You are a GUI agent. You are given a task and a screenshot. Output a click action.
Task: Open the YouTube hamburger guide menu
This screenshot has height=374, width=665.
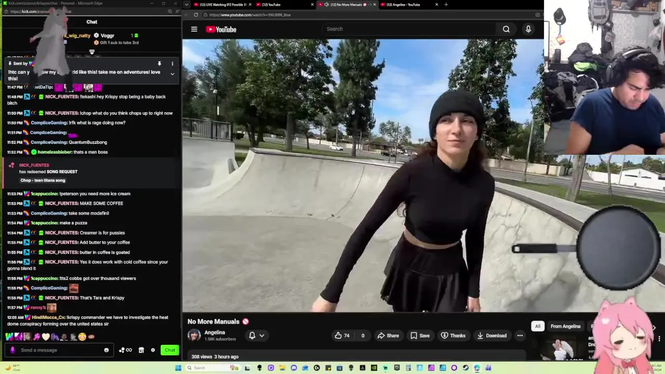tap(194, 30)
